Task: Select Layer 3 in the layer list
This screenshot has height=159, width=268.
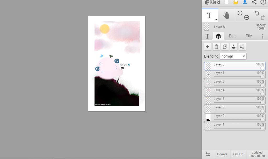Action: pos(235,109)
